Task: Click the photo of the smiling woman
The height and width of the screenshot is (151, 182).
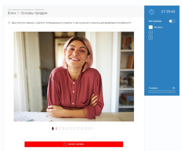Action: [x=74, y=76]
